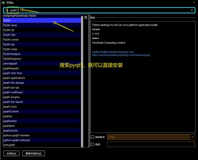Select the PyQt5-Qt package

click(42, 30)
